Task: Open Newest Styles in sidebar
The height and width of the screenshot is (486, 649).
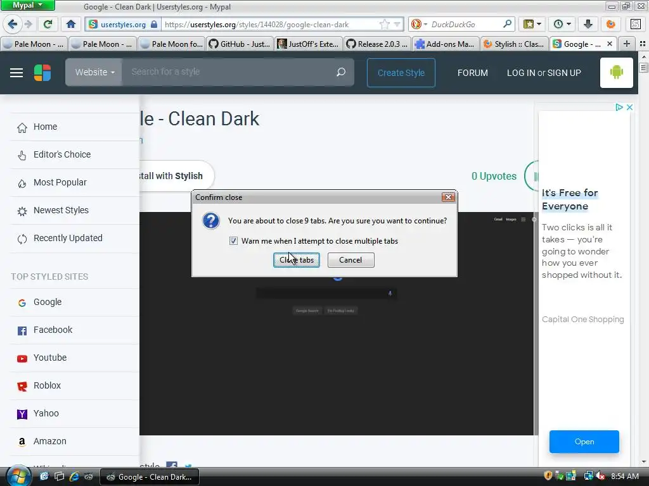Action: point(75,210)
